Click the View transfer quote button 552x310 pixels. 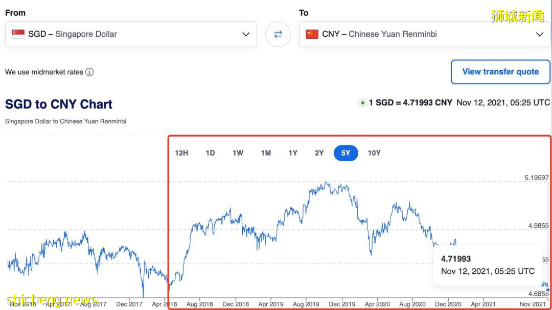[500, 72]
